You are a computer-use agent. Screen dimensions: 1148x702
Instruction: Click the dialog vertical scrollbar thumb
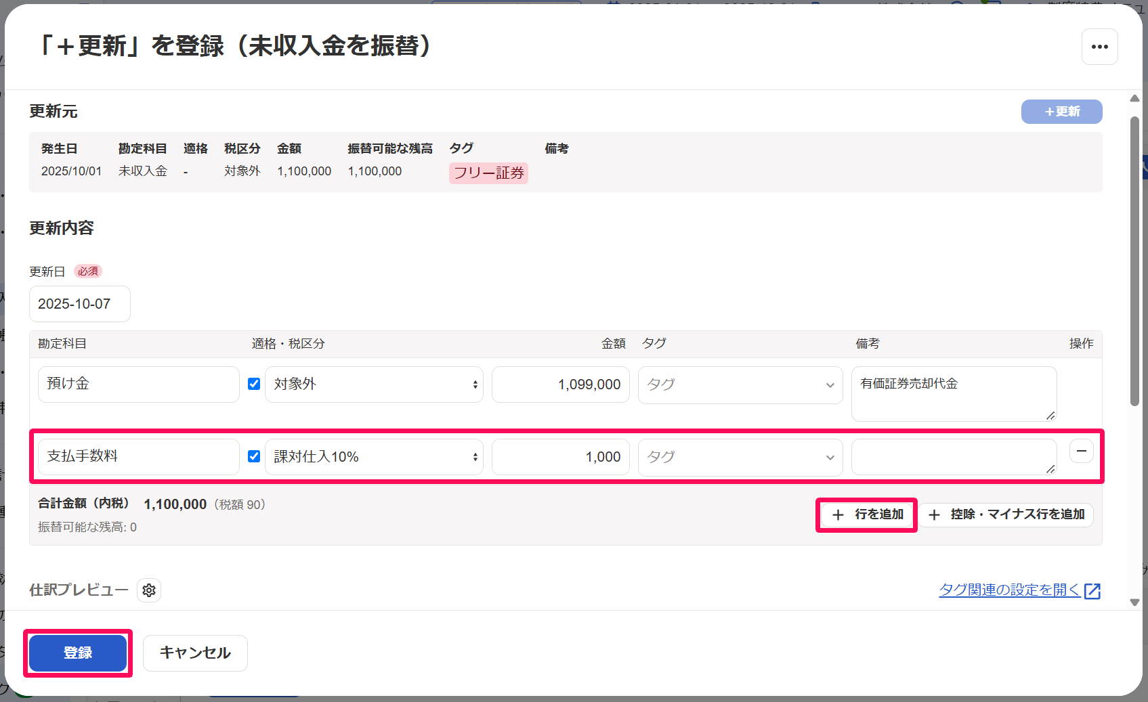click(x=1134, y=261)
